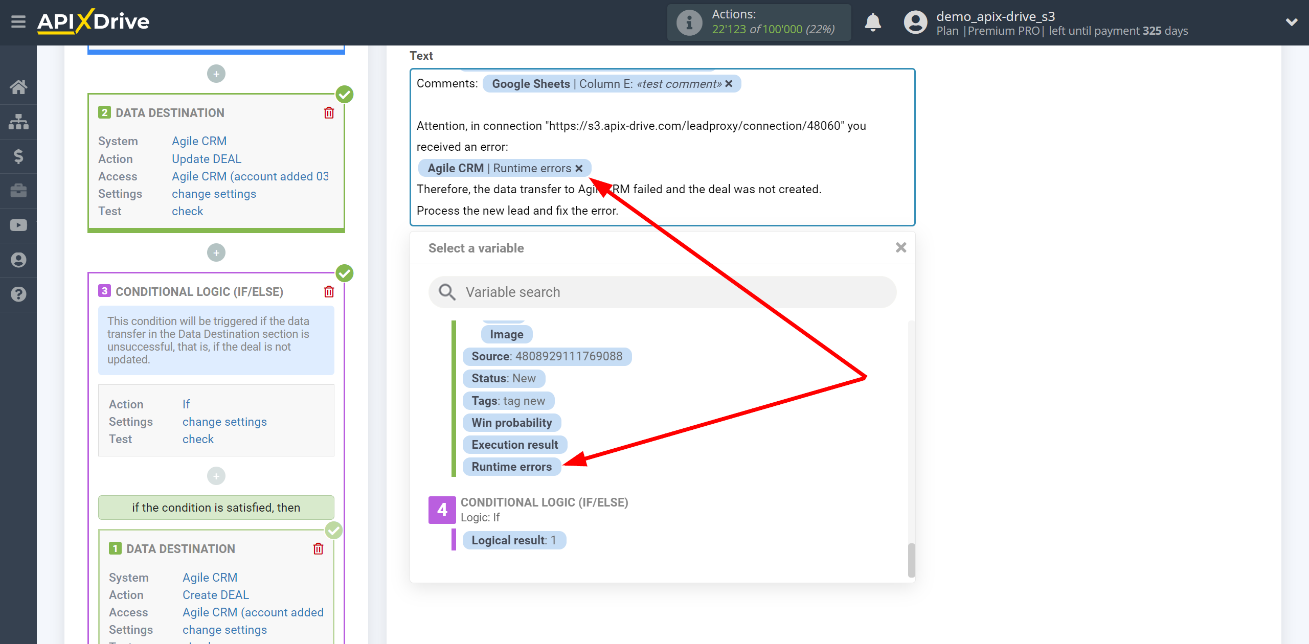Click change settings link for block 2
Viewport: 1309px width, 644px height.
coord(214,193)
